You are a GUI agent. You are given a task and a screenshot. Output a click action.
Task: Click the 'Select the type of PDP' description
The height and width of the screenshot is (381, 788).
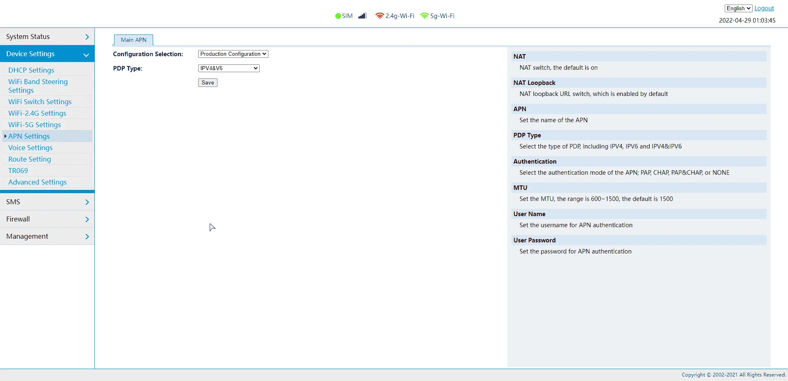click(600, 146)
